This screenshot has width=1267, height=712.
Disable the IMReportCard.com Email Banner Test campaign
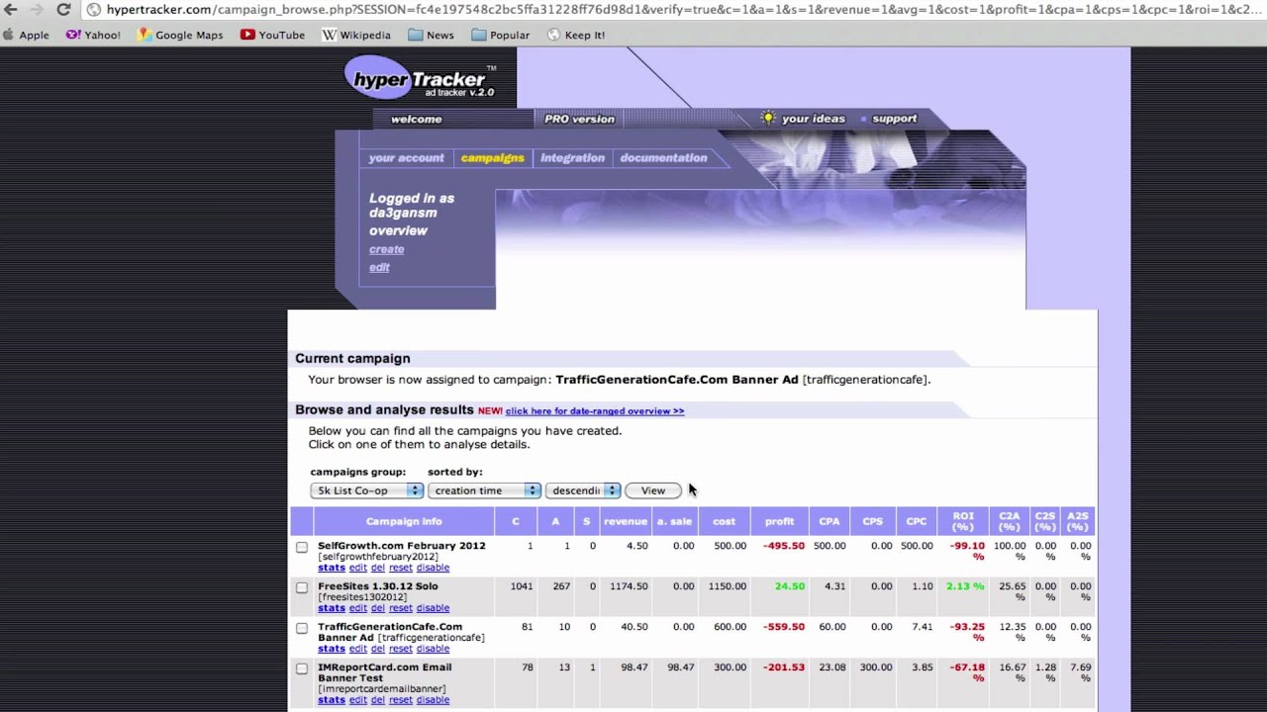tap(433, 700)
